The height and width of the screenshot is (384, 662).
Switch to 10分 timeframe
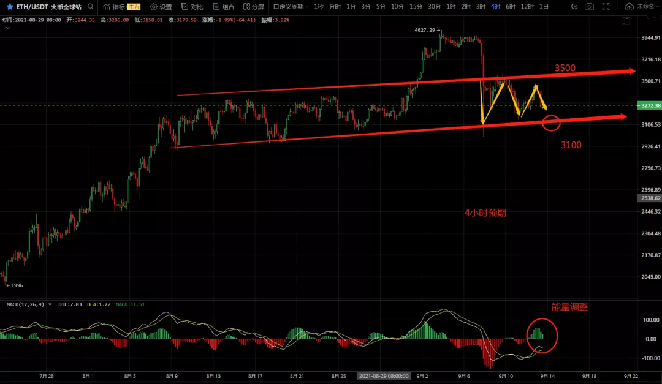pyautogui.click(x=397, y=7)
